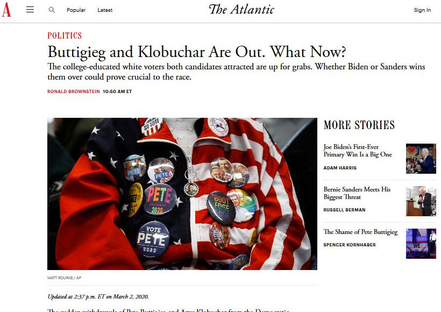The height and width of the screenshot is (312, 441).
Task: Open "Bernie Sanders Meets His Biggest Threat"
Action: (x=357, y=193)
